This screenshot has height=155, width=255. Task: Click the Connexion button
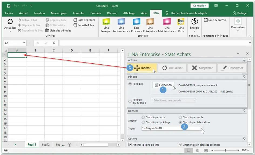pyautogui.click(x=200, y=6)
